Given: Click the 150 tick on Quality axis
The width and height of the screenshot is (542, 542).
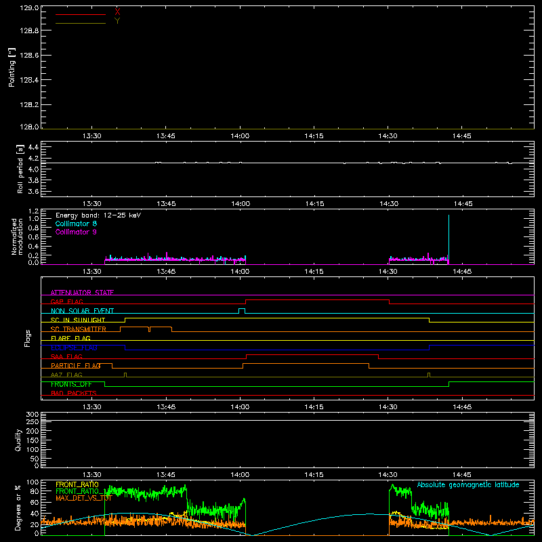Looking at the screenshot, I should click(33, 440).
